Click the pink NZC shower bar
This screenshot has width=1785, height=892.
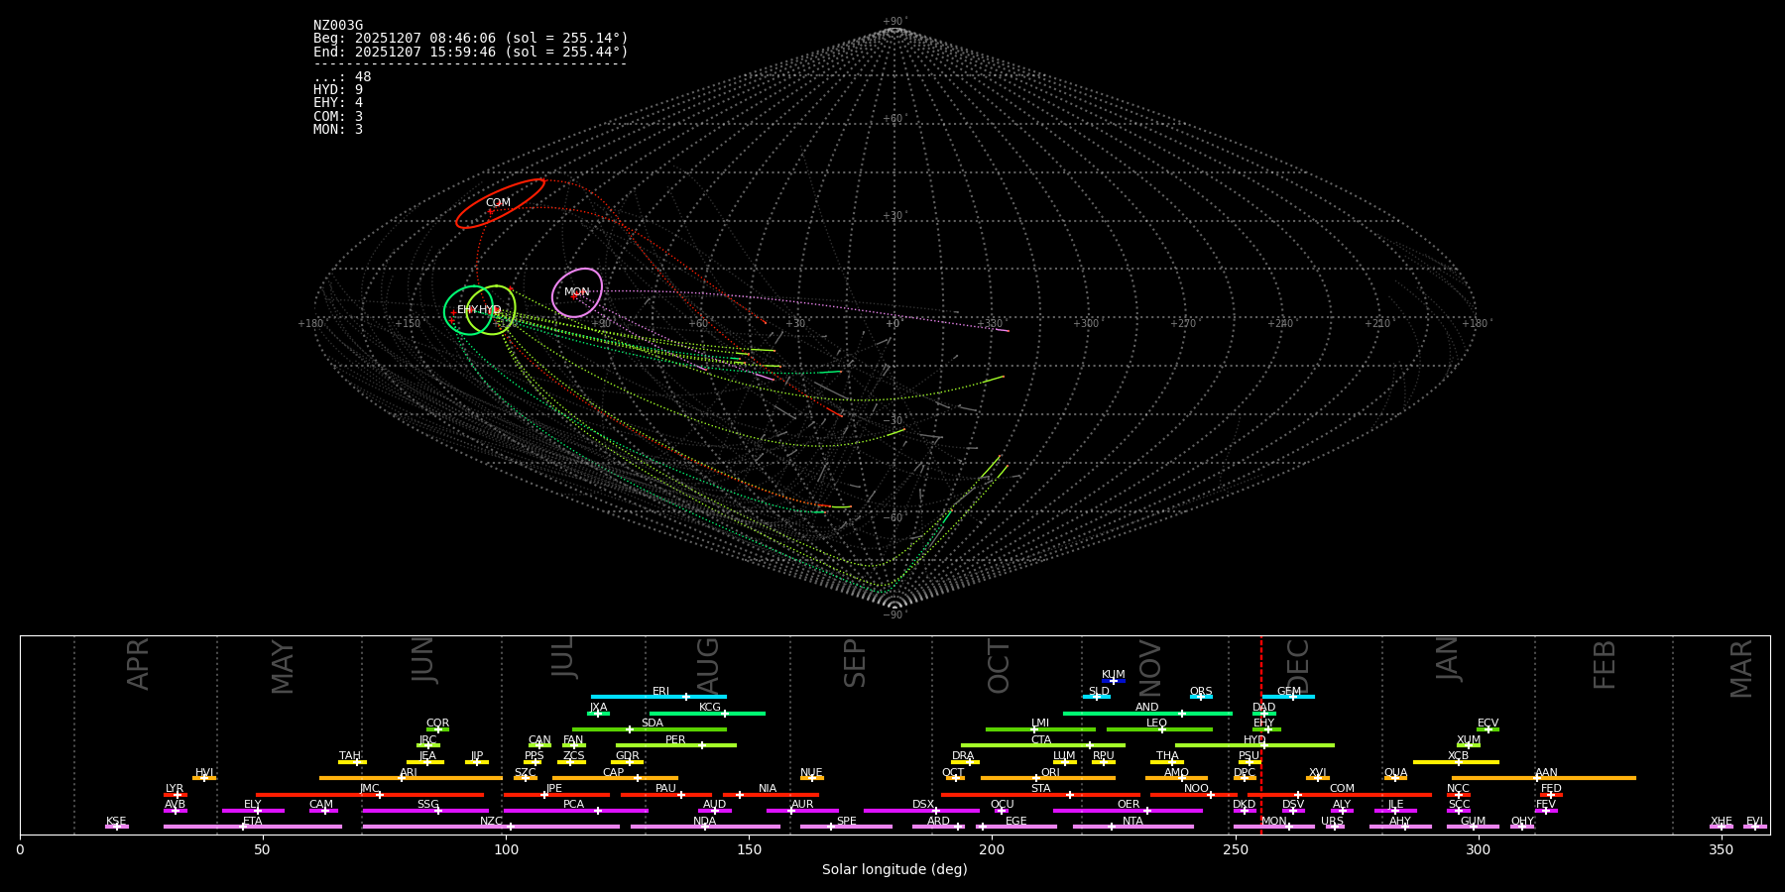[x=491, y=827]
